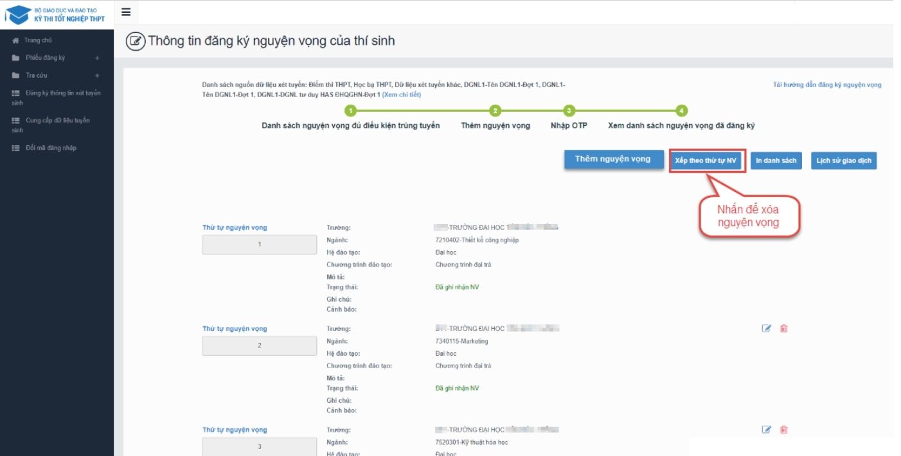901x456 pixels.
Task: Open the Xem chi tiết link
Action: [x=401, y=94]
